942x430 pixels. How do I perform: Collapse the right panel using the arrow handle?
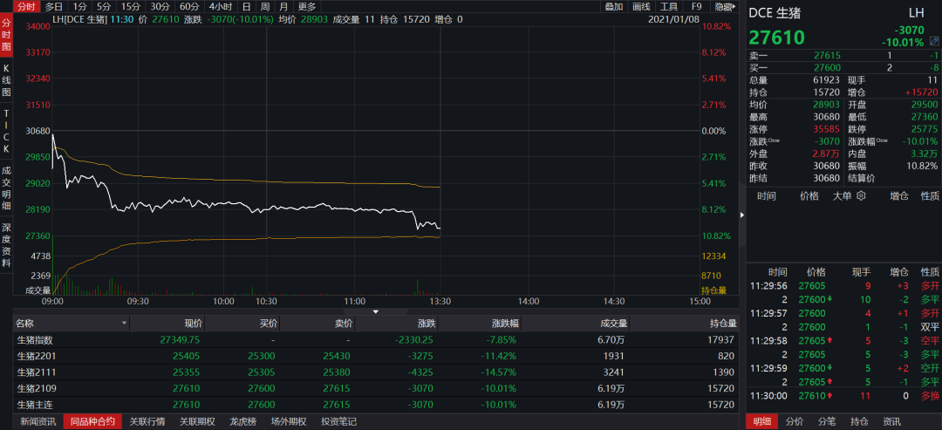742,215
